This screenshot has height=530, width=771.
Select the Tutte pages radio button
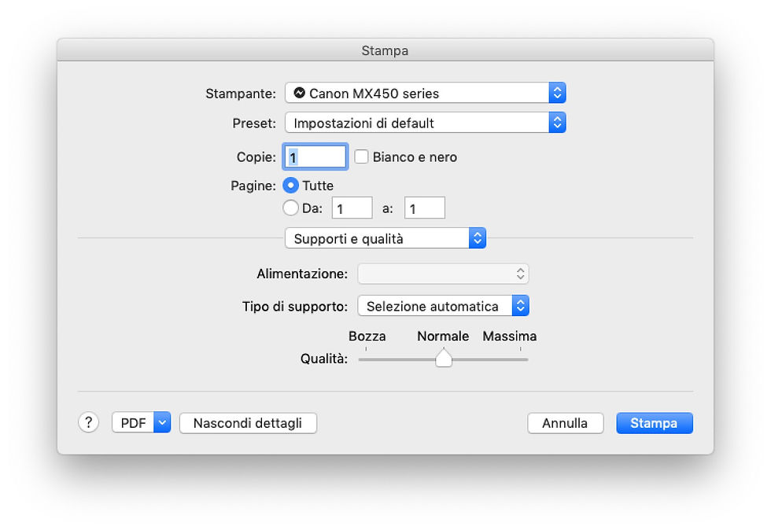point(290,186)
